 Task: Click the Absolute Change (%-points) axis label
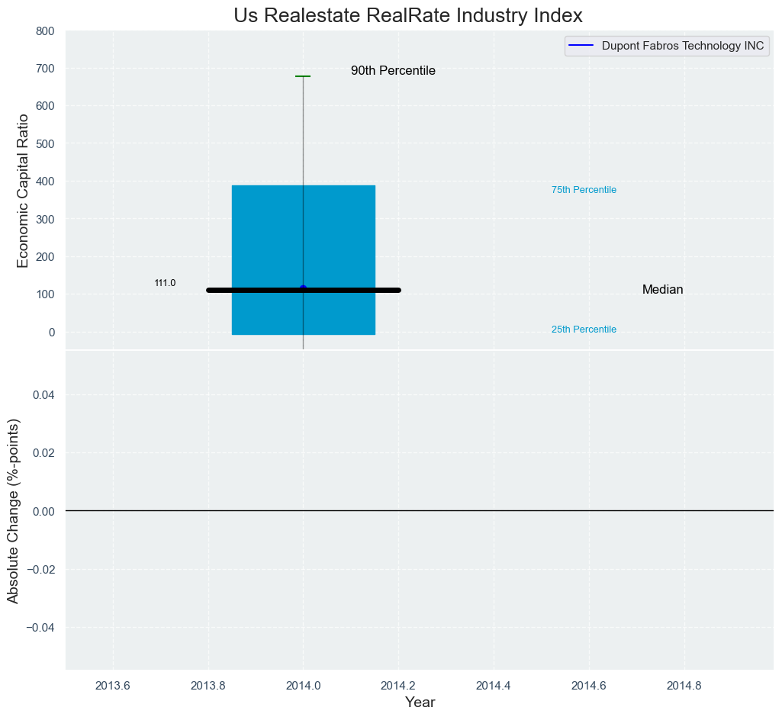13,510
